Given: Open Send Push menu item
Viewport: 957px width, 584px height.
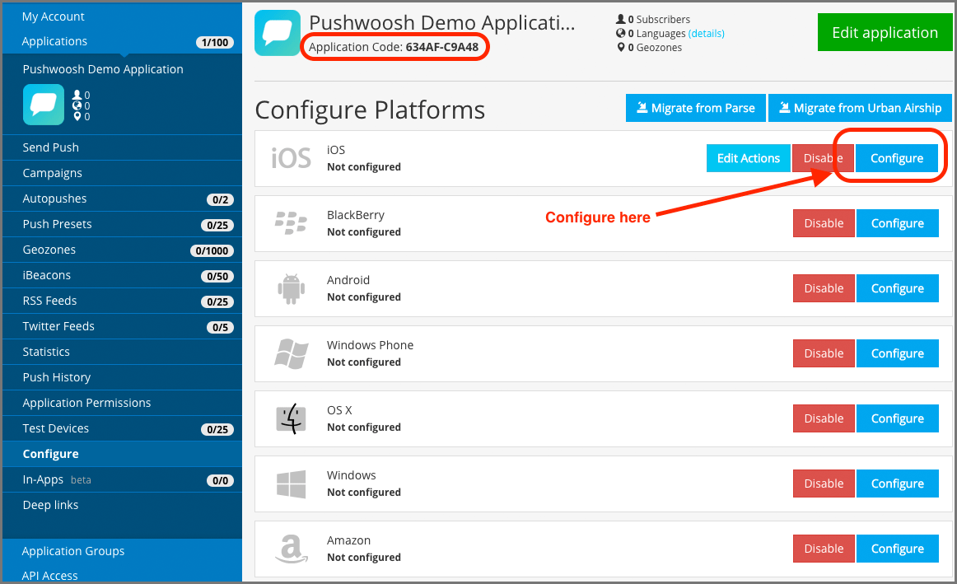Looking at the screenshot, I should tap(122, 147).
